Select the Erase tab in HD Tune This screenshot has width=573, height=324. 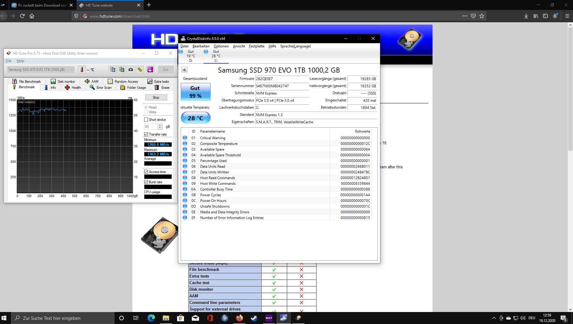coord(162,88)
